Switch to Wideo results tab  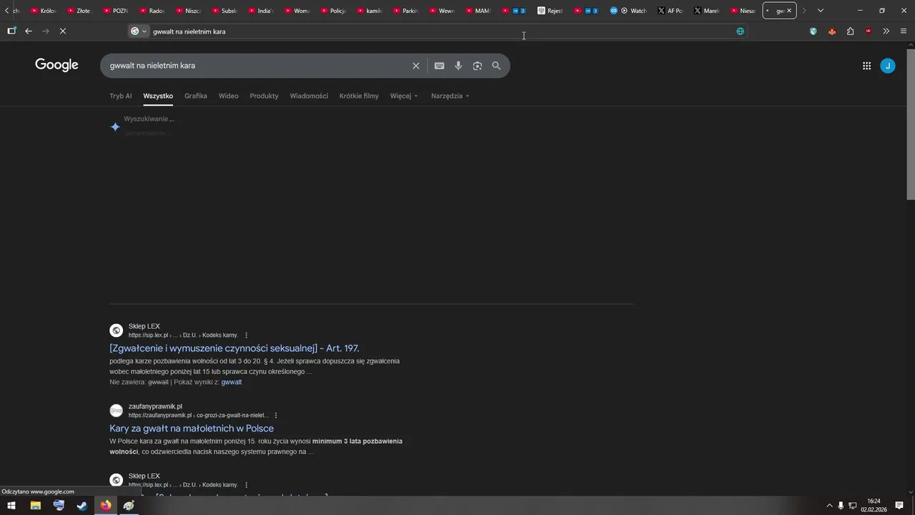point(229,96)
